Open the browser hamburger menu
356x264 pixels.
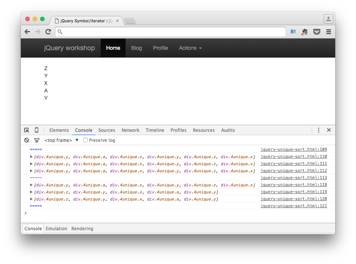tap(329, 32)
